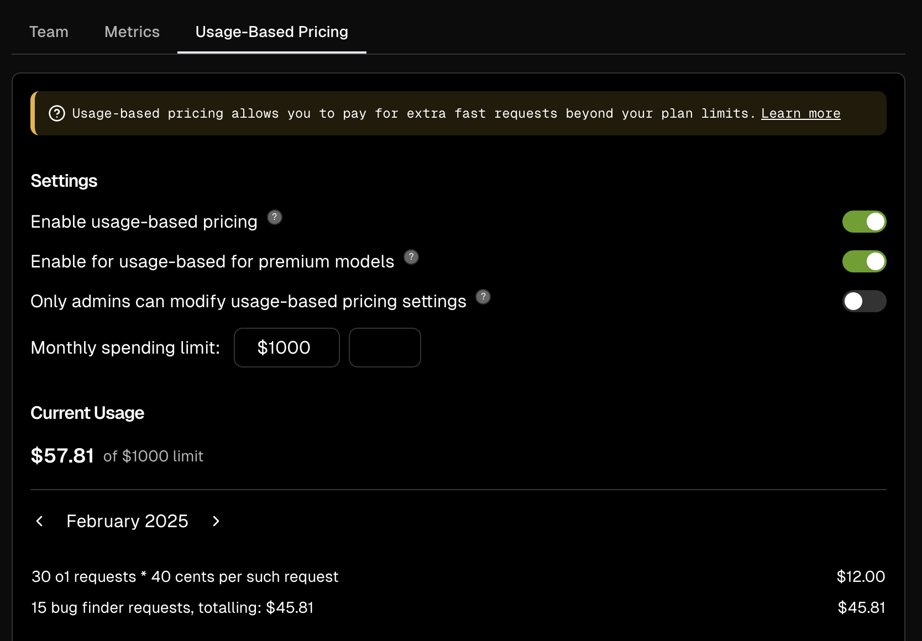Screen dimensions: 922x641
Task: Click help icon beside premium models setting
Action: click(411, 257)
